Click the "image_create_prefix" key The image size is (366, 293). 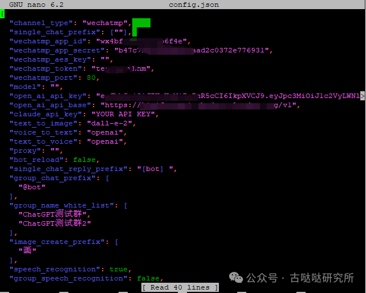click(57, 242)
